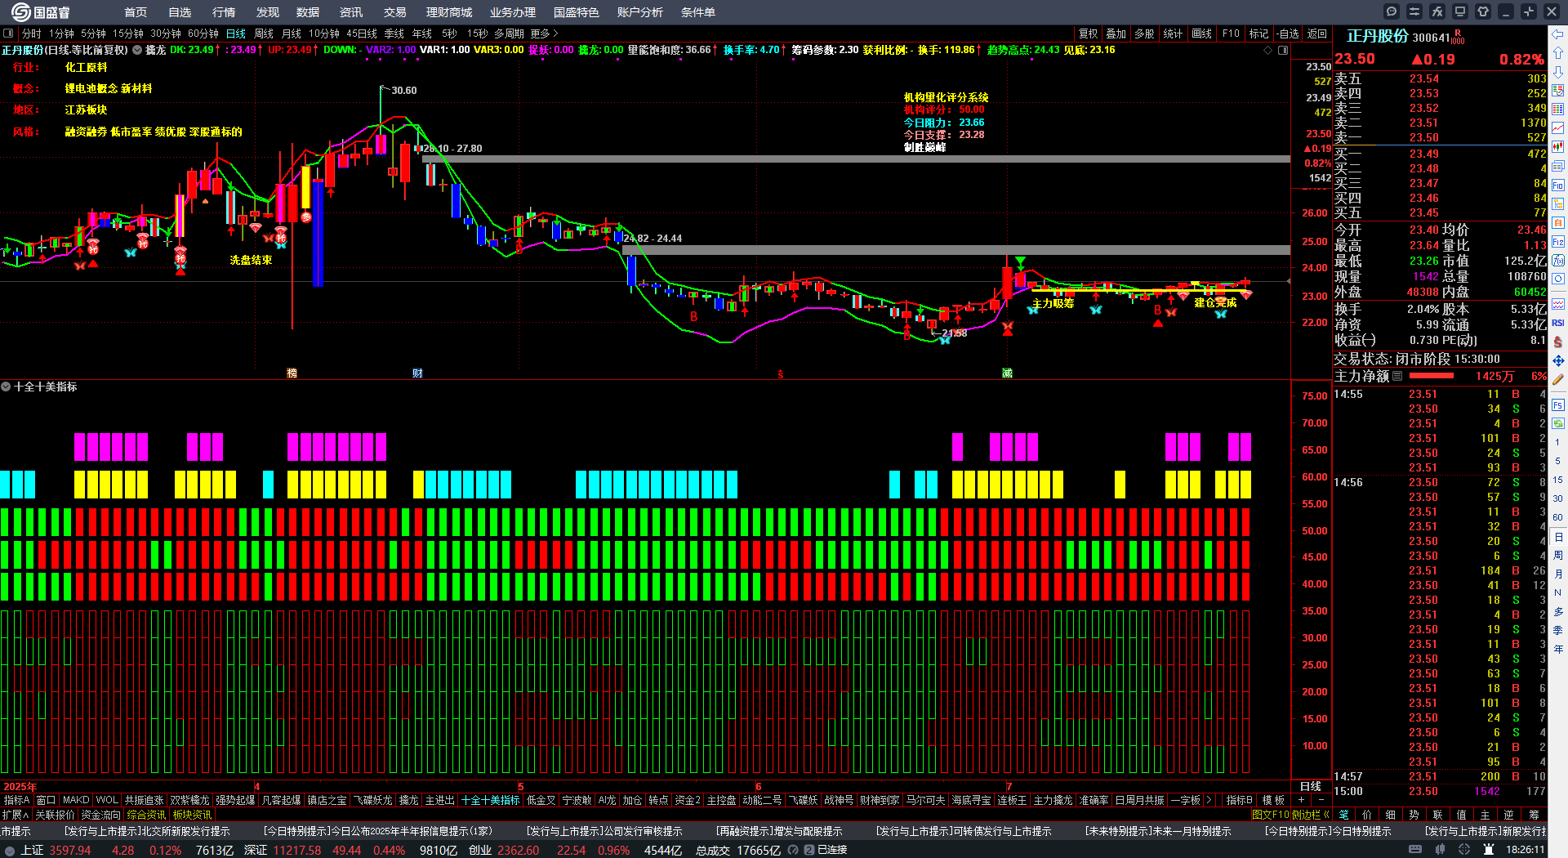1568x858 pixels.
Task: Click the 上证 3597.94 index in status bar
Action: [56, 850]
